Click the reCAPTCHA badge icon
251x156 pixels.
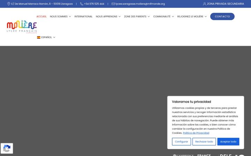7,148
